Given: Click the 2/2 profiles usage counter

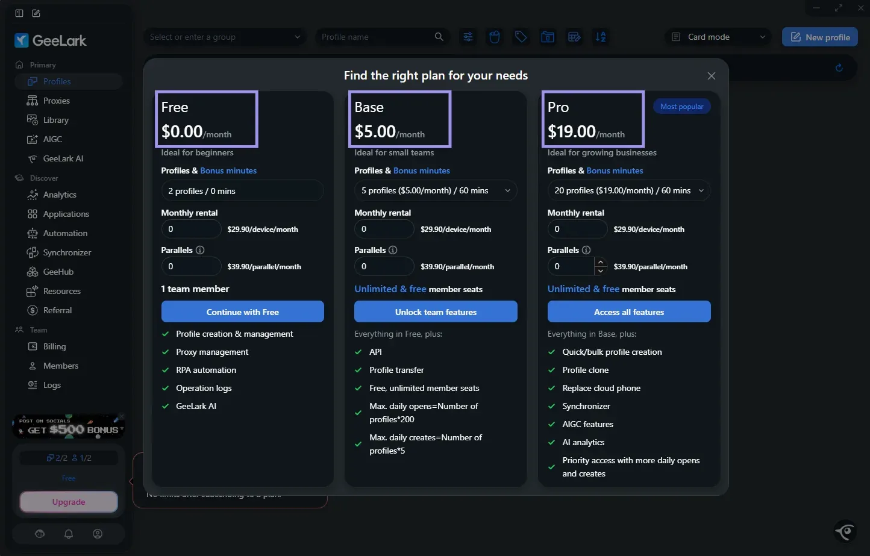Looking at the screenshot, I should [x=57, y=458].
